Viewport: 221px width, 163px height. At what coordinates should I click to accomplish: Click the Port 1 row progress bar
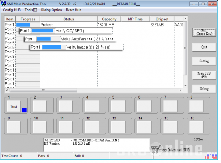coord(28,25)
